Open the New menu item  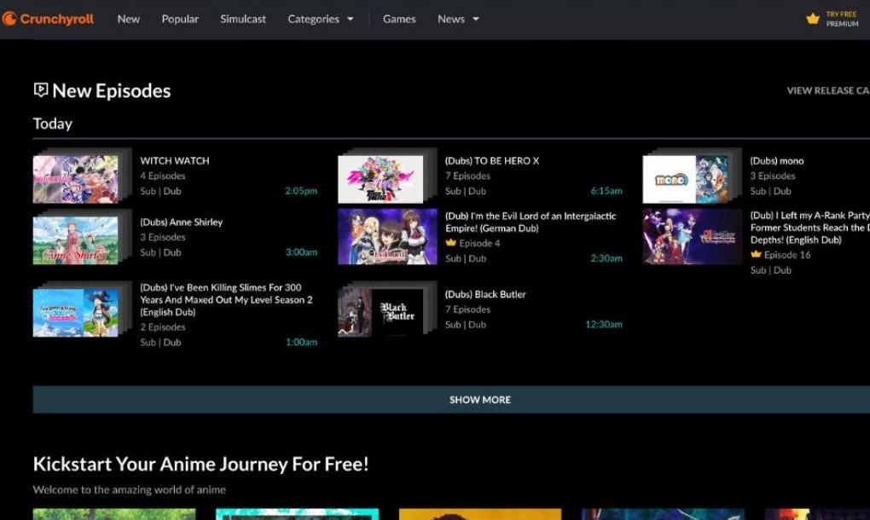(128, 19)
